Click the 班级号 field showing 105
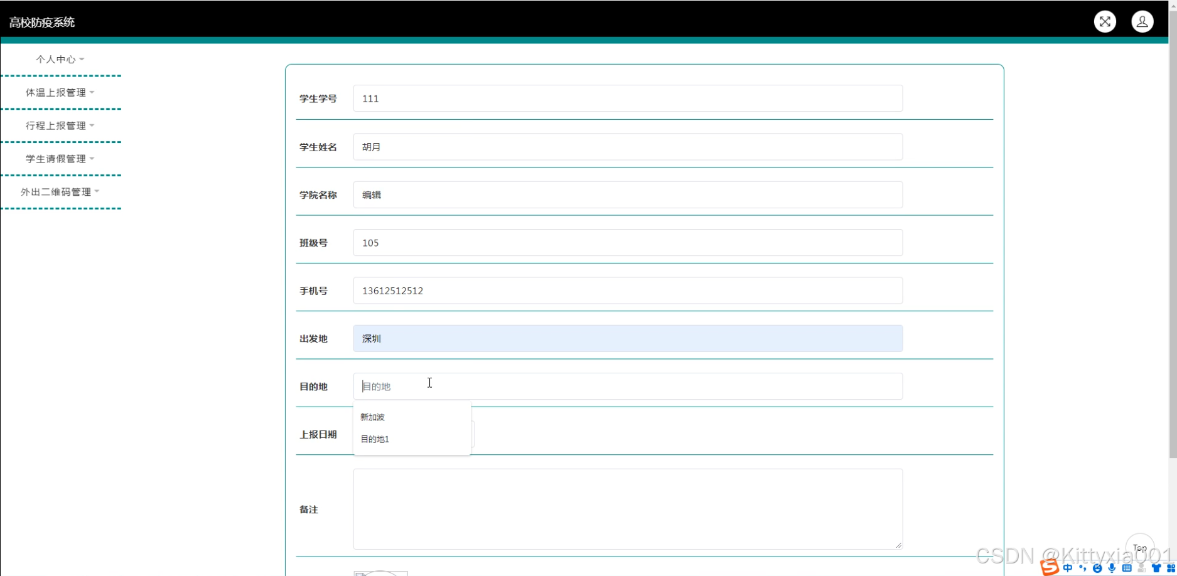The image size is (1177, 576). pos(628,243)
